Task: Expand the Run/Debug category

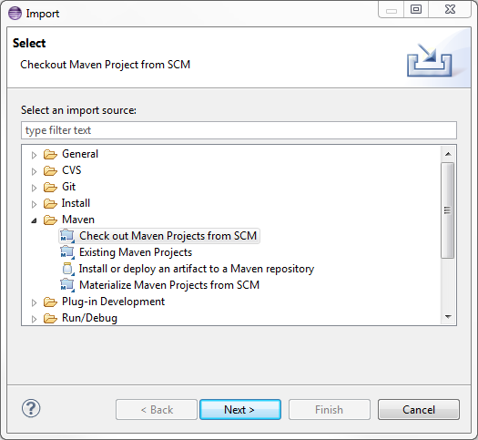Action: pyautogui.click(x=34, y=319)
